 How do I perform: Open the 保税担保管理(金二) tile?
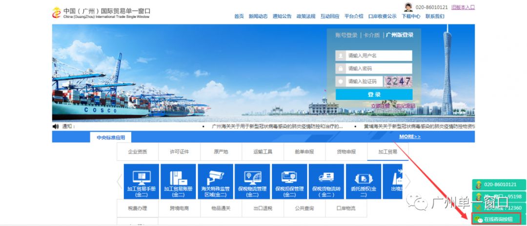tap(289, 181)
